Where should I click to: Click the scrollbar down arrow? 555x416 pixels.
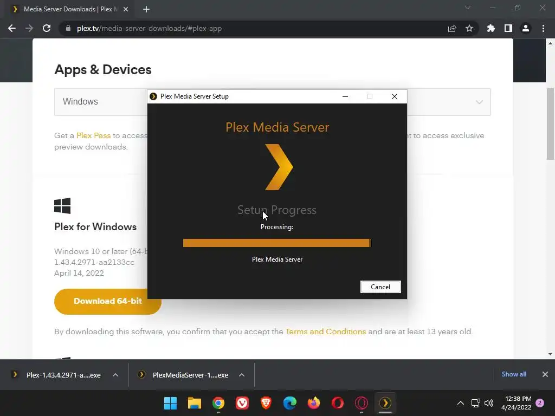click(551, 354)
